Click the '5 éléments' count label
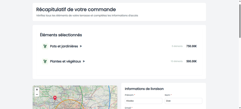 coord(177,46)
